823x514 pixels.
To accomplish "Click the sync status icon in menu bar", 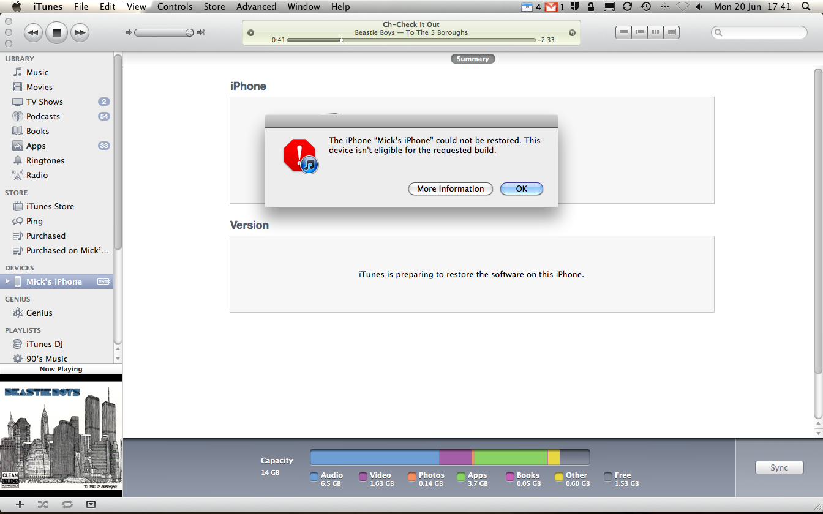I will (x=627, y=7).
